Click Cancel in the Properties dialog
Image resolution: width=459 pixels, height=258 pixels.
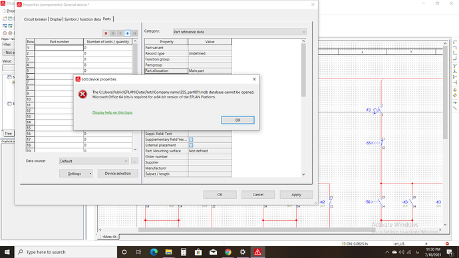coord(258,195)
